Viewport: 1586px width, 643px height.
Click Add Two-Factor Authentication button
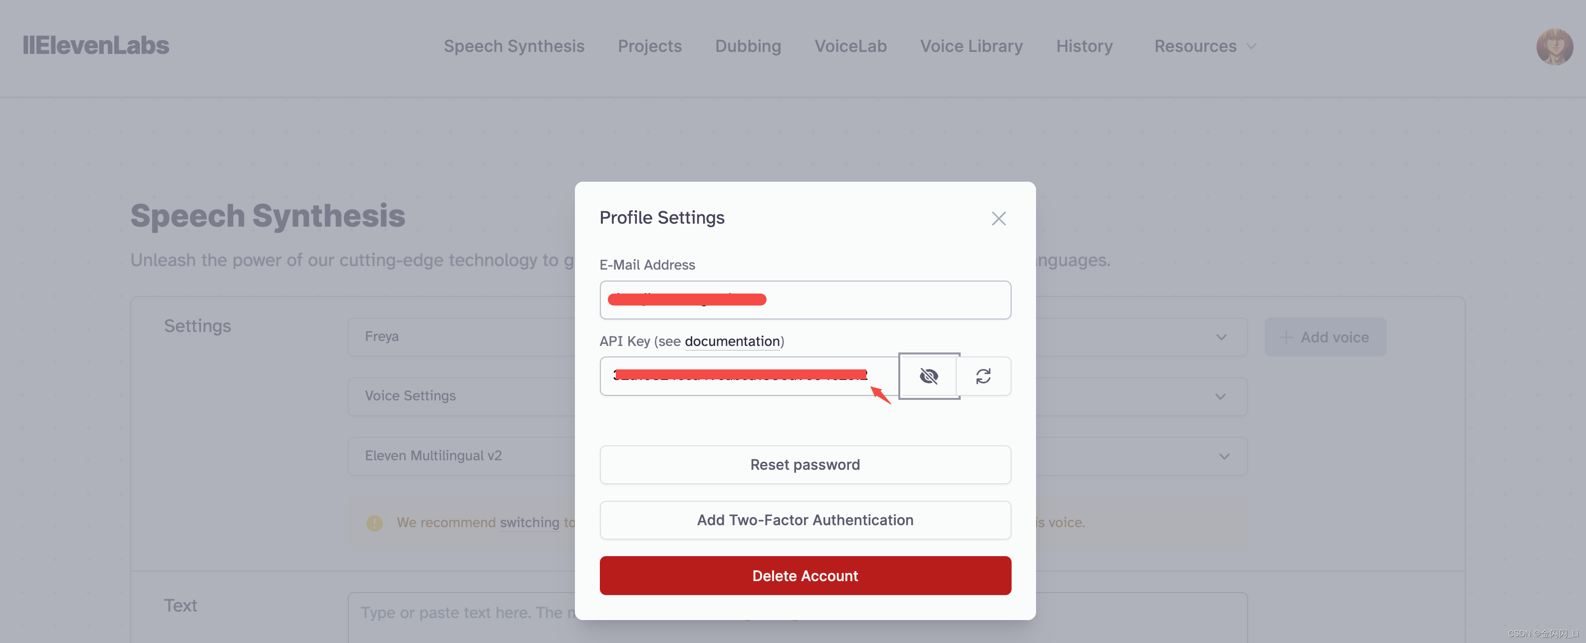[x=804, y=520]
